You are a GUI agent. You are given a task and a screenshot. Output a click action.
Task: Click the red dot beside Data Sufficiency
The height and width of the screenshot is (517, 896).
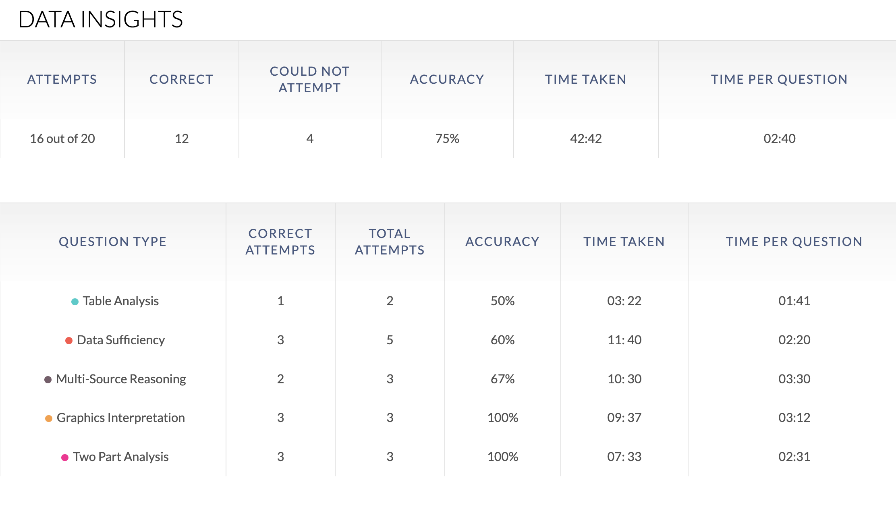69,341
